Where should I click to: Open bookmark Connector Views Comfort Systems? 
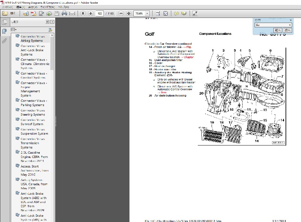click(34, 76)
